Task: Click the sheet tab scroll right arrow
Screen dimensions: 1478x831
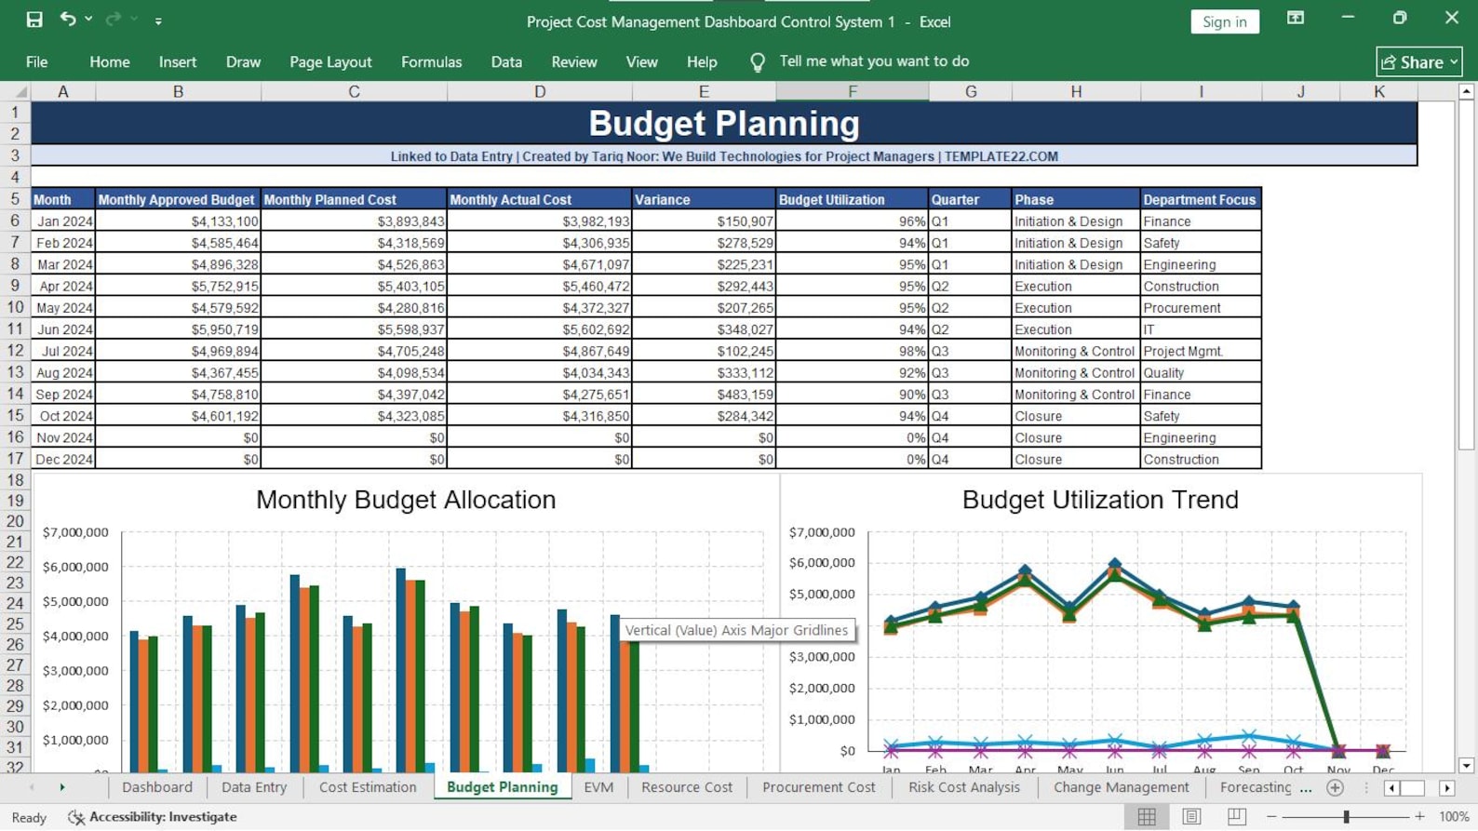Action: click(x=62, y=787)
